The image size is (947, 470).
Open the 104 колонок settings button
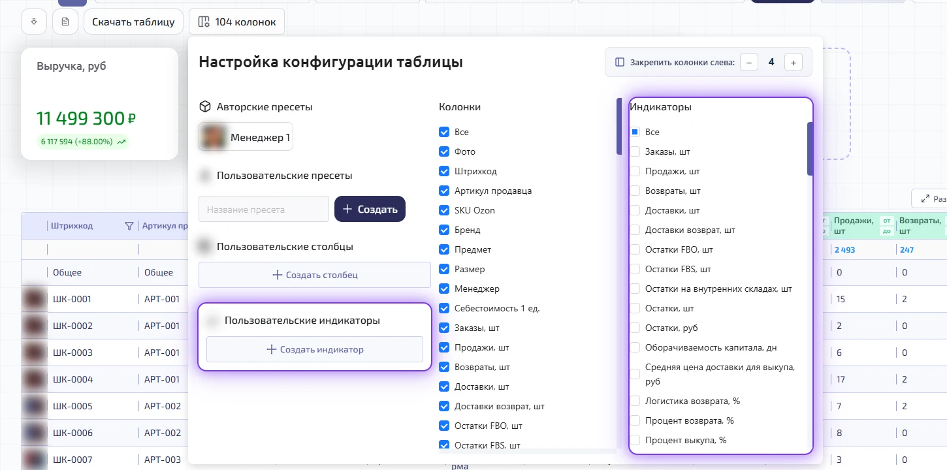236,22
